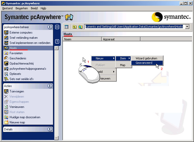
Task: Collapse the Acties panel
Action: (x=50, y=86)
